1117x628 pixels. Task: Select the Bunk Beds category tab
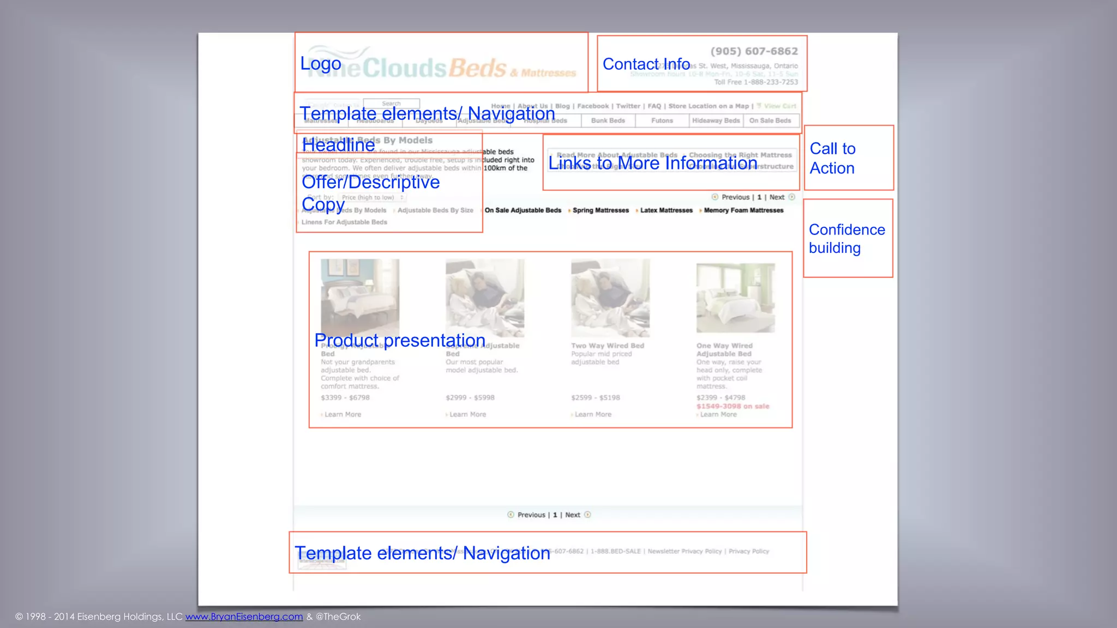point(608,120)
